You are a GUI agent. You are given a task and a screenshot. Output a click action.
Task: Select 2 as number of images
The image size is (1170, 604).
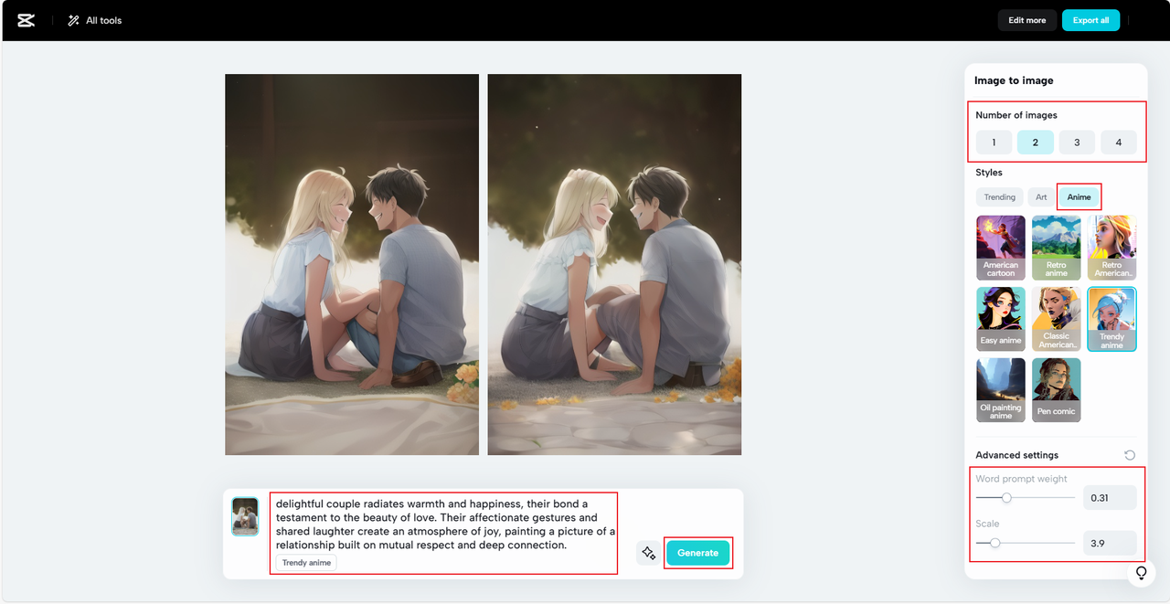(x=1036, y=143)
